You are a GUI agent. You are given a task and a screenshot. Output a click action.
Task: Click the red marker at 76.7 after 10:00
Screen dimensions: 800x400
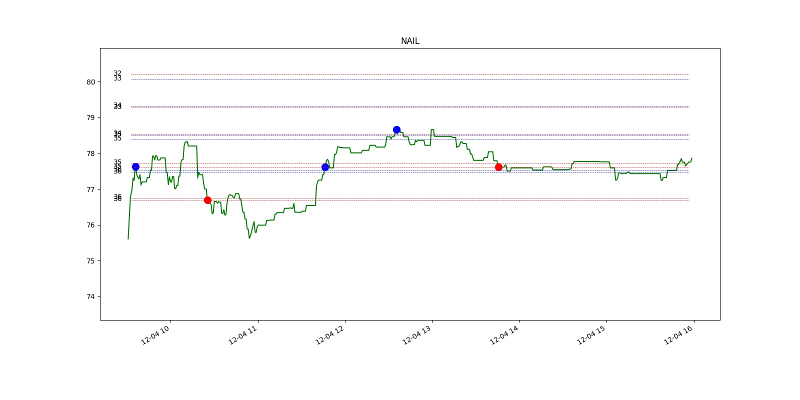[207, 200]
